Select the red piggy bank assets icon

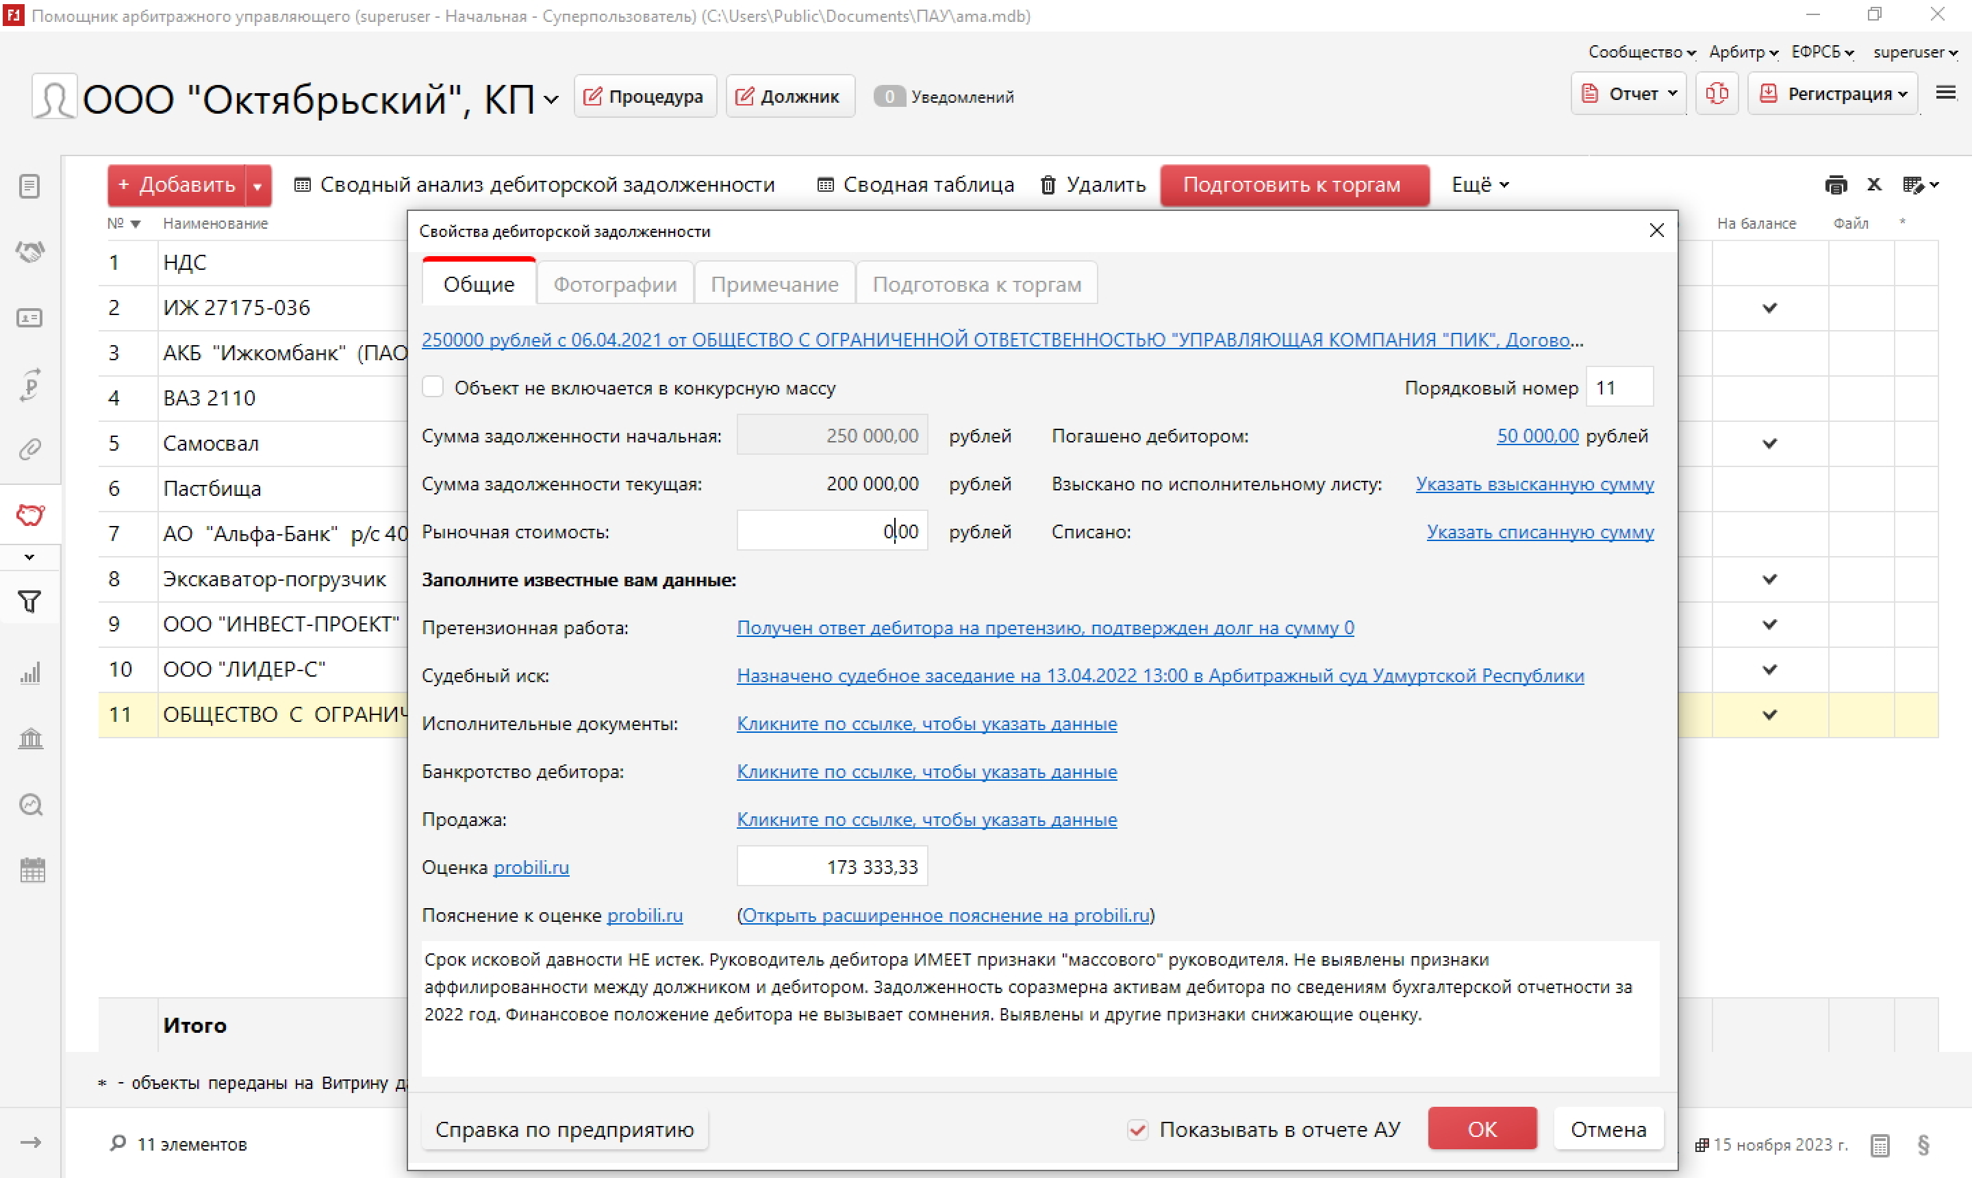pyautogui.click(x=30, y=515)
